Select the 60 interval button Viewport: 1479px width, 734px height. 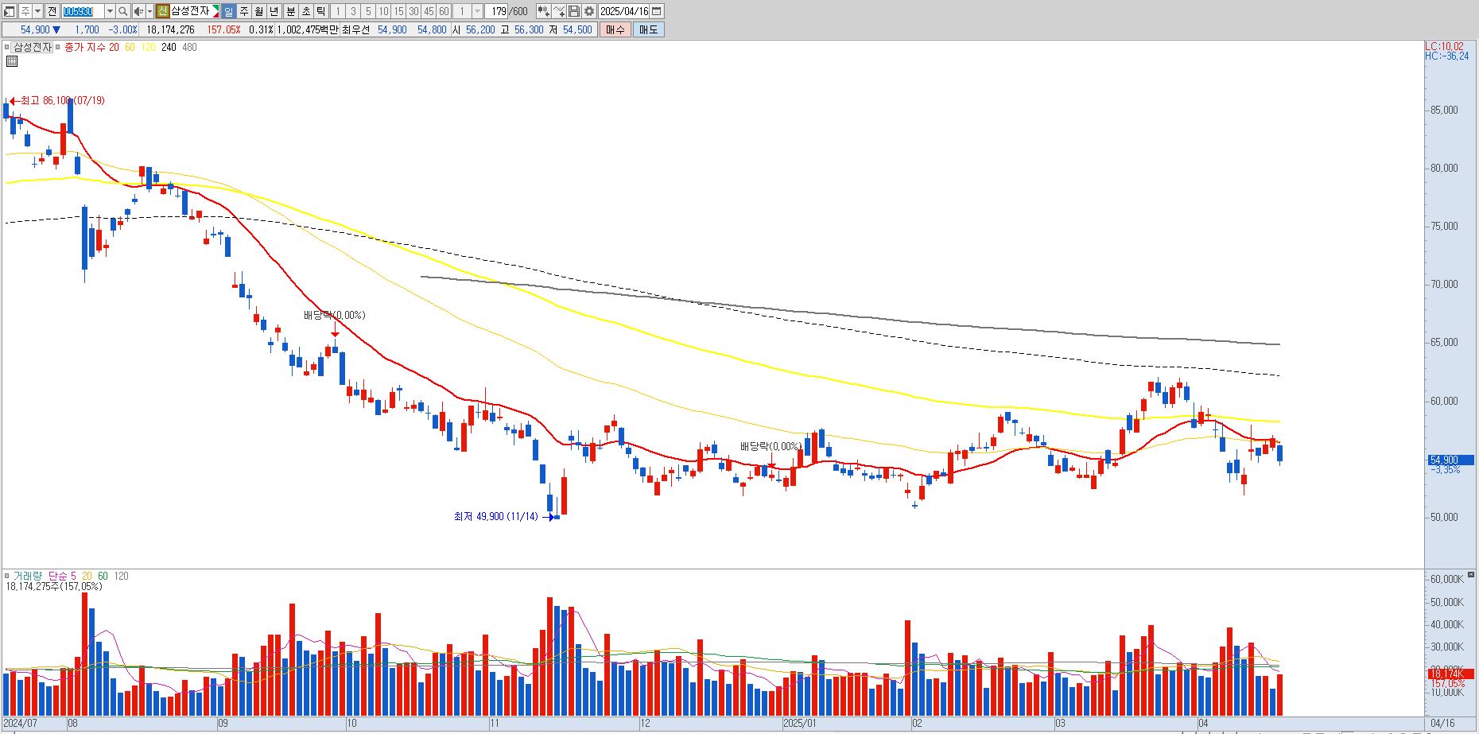click(444, 11)
